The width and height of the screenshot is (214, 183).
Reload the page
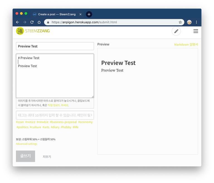pyautogui.click(x=32, y=22)
